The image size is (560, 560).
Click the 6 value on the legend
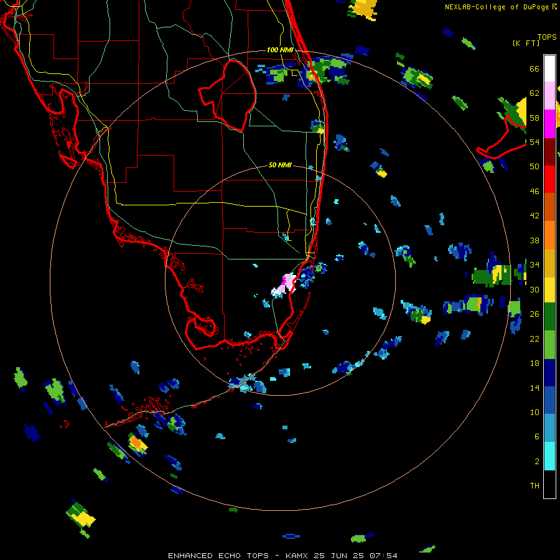pyautogui.click(x=537, y=437)
